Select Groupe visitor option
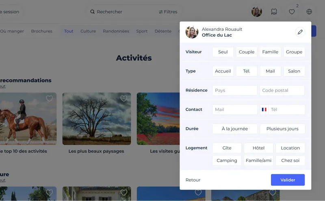The height and width of the screenshot is (201, 325). point(294,52)
